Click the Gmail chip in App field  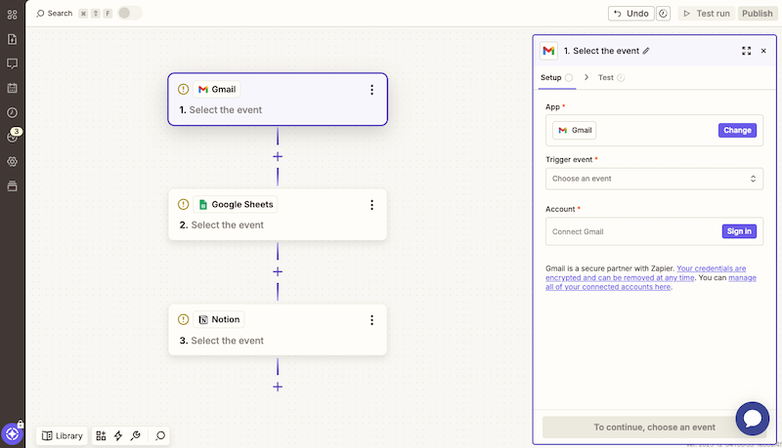click(575, 131)
